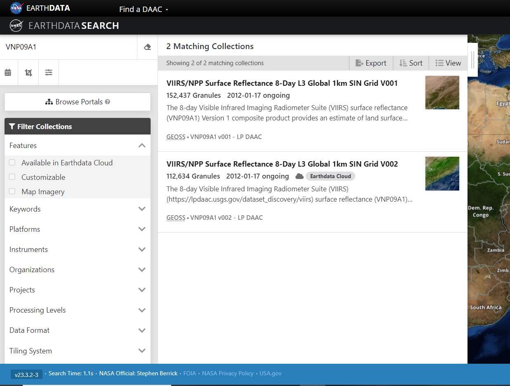Click the V001 collection description text

tap(287, 113)
